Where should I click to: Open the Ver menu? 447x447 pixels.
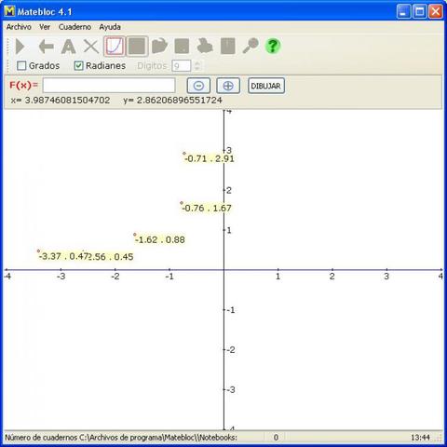45,27
